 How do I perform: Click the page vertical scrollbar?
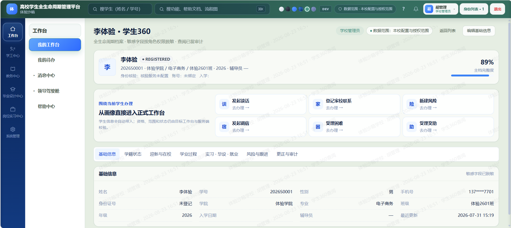(509, 119)
